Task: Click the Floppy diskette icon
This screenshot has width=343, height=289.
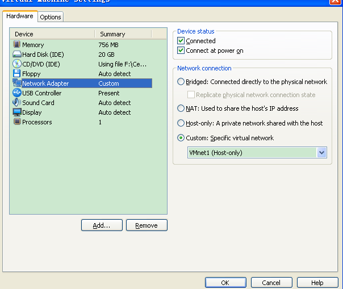Action: tap(16, 73)
